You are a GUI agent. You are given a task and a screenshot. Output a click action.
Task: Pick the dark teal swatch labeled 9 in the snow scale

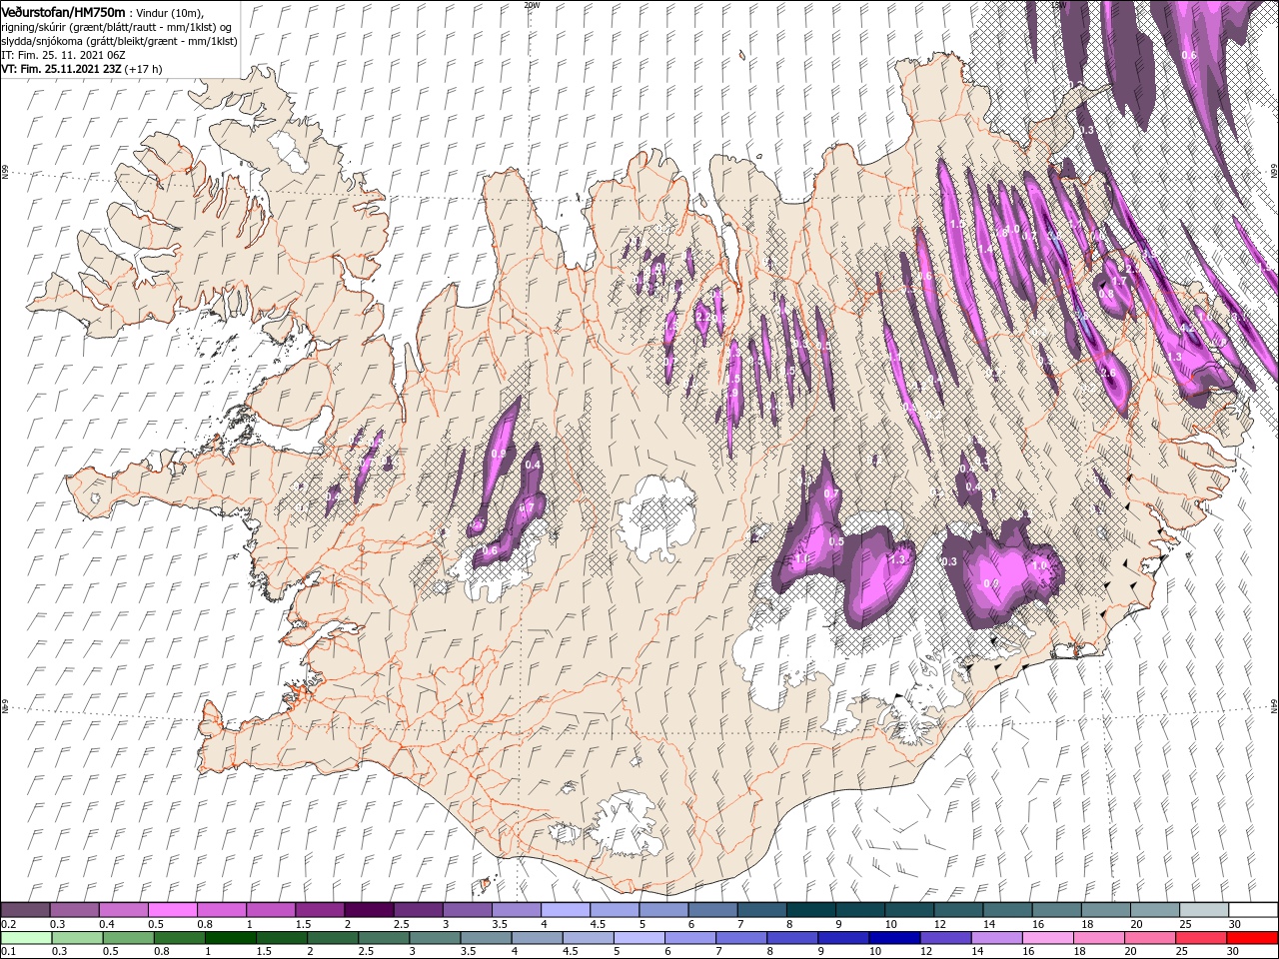click(858, 910)
